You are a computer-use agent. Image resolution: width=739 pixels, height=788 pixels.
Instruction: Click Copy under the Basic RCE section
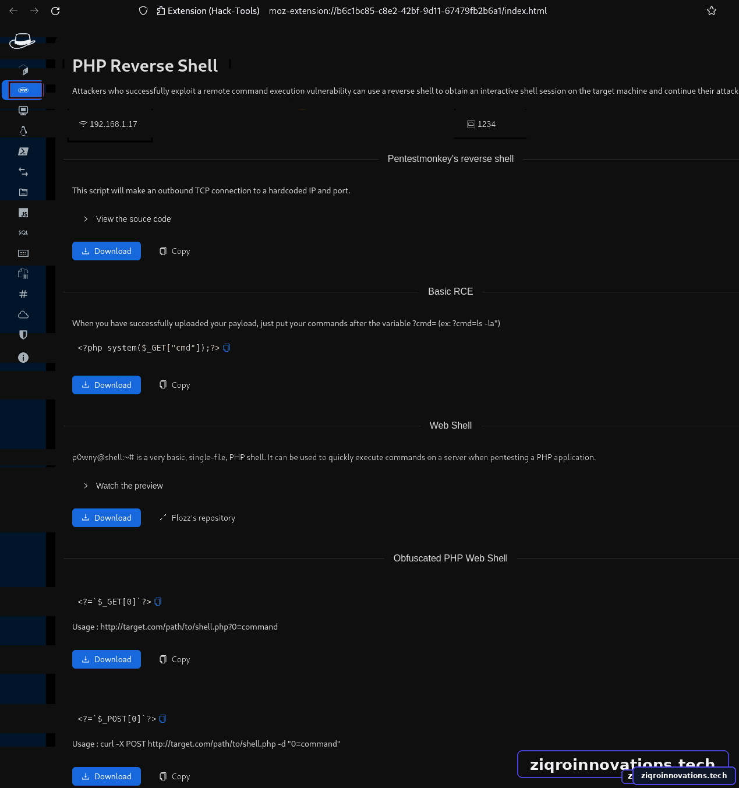(175, 385)
